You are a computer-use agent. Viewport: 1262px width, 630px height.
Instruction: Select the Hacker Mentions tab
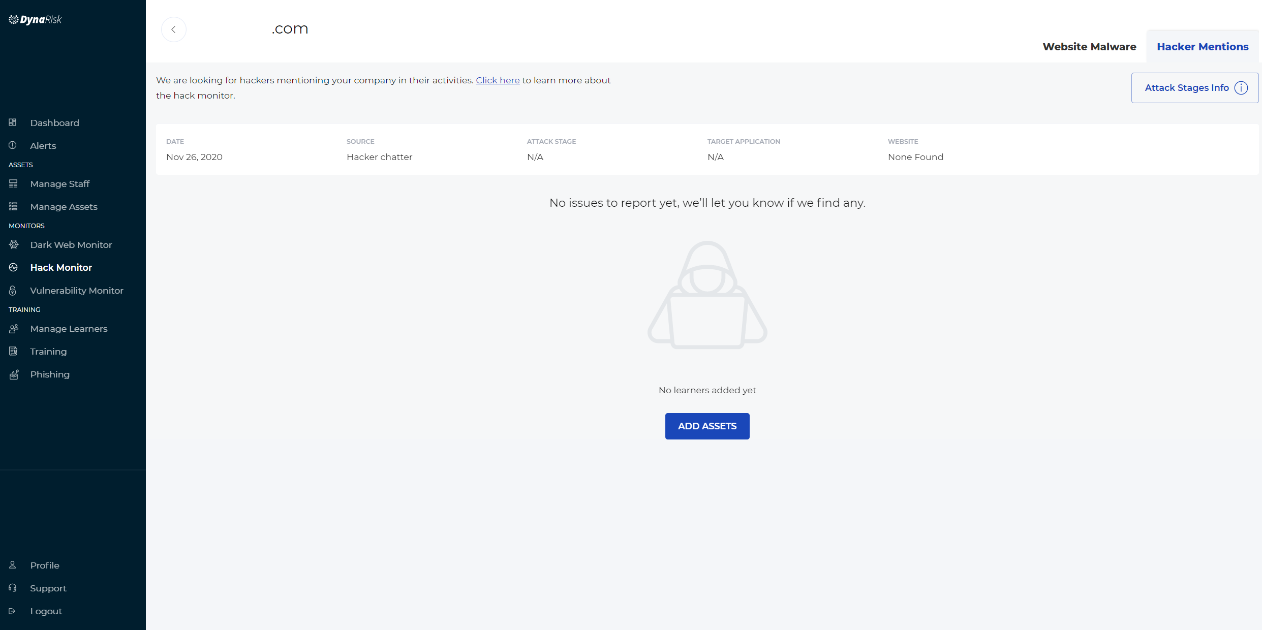click(1202, 47)
